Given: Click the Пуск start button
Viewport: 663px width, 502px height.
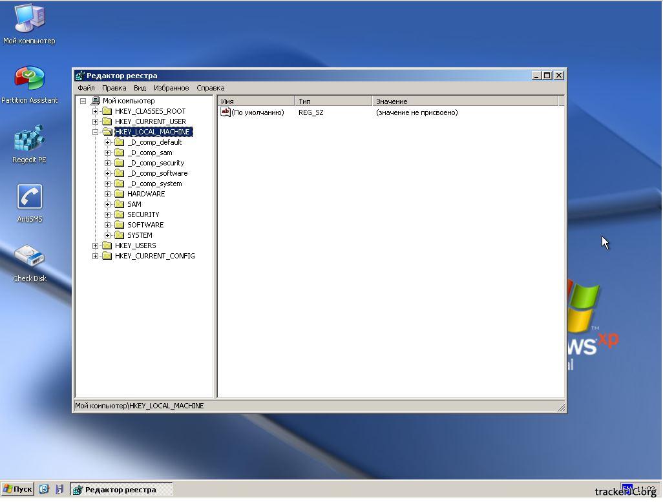Looking at the screenshot, I should tap(17, 490).
